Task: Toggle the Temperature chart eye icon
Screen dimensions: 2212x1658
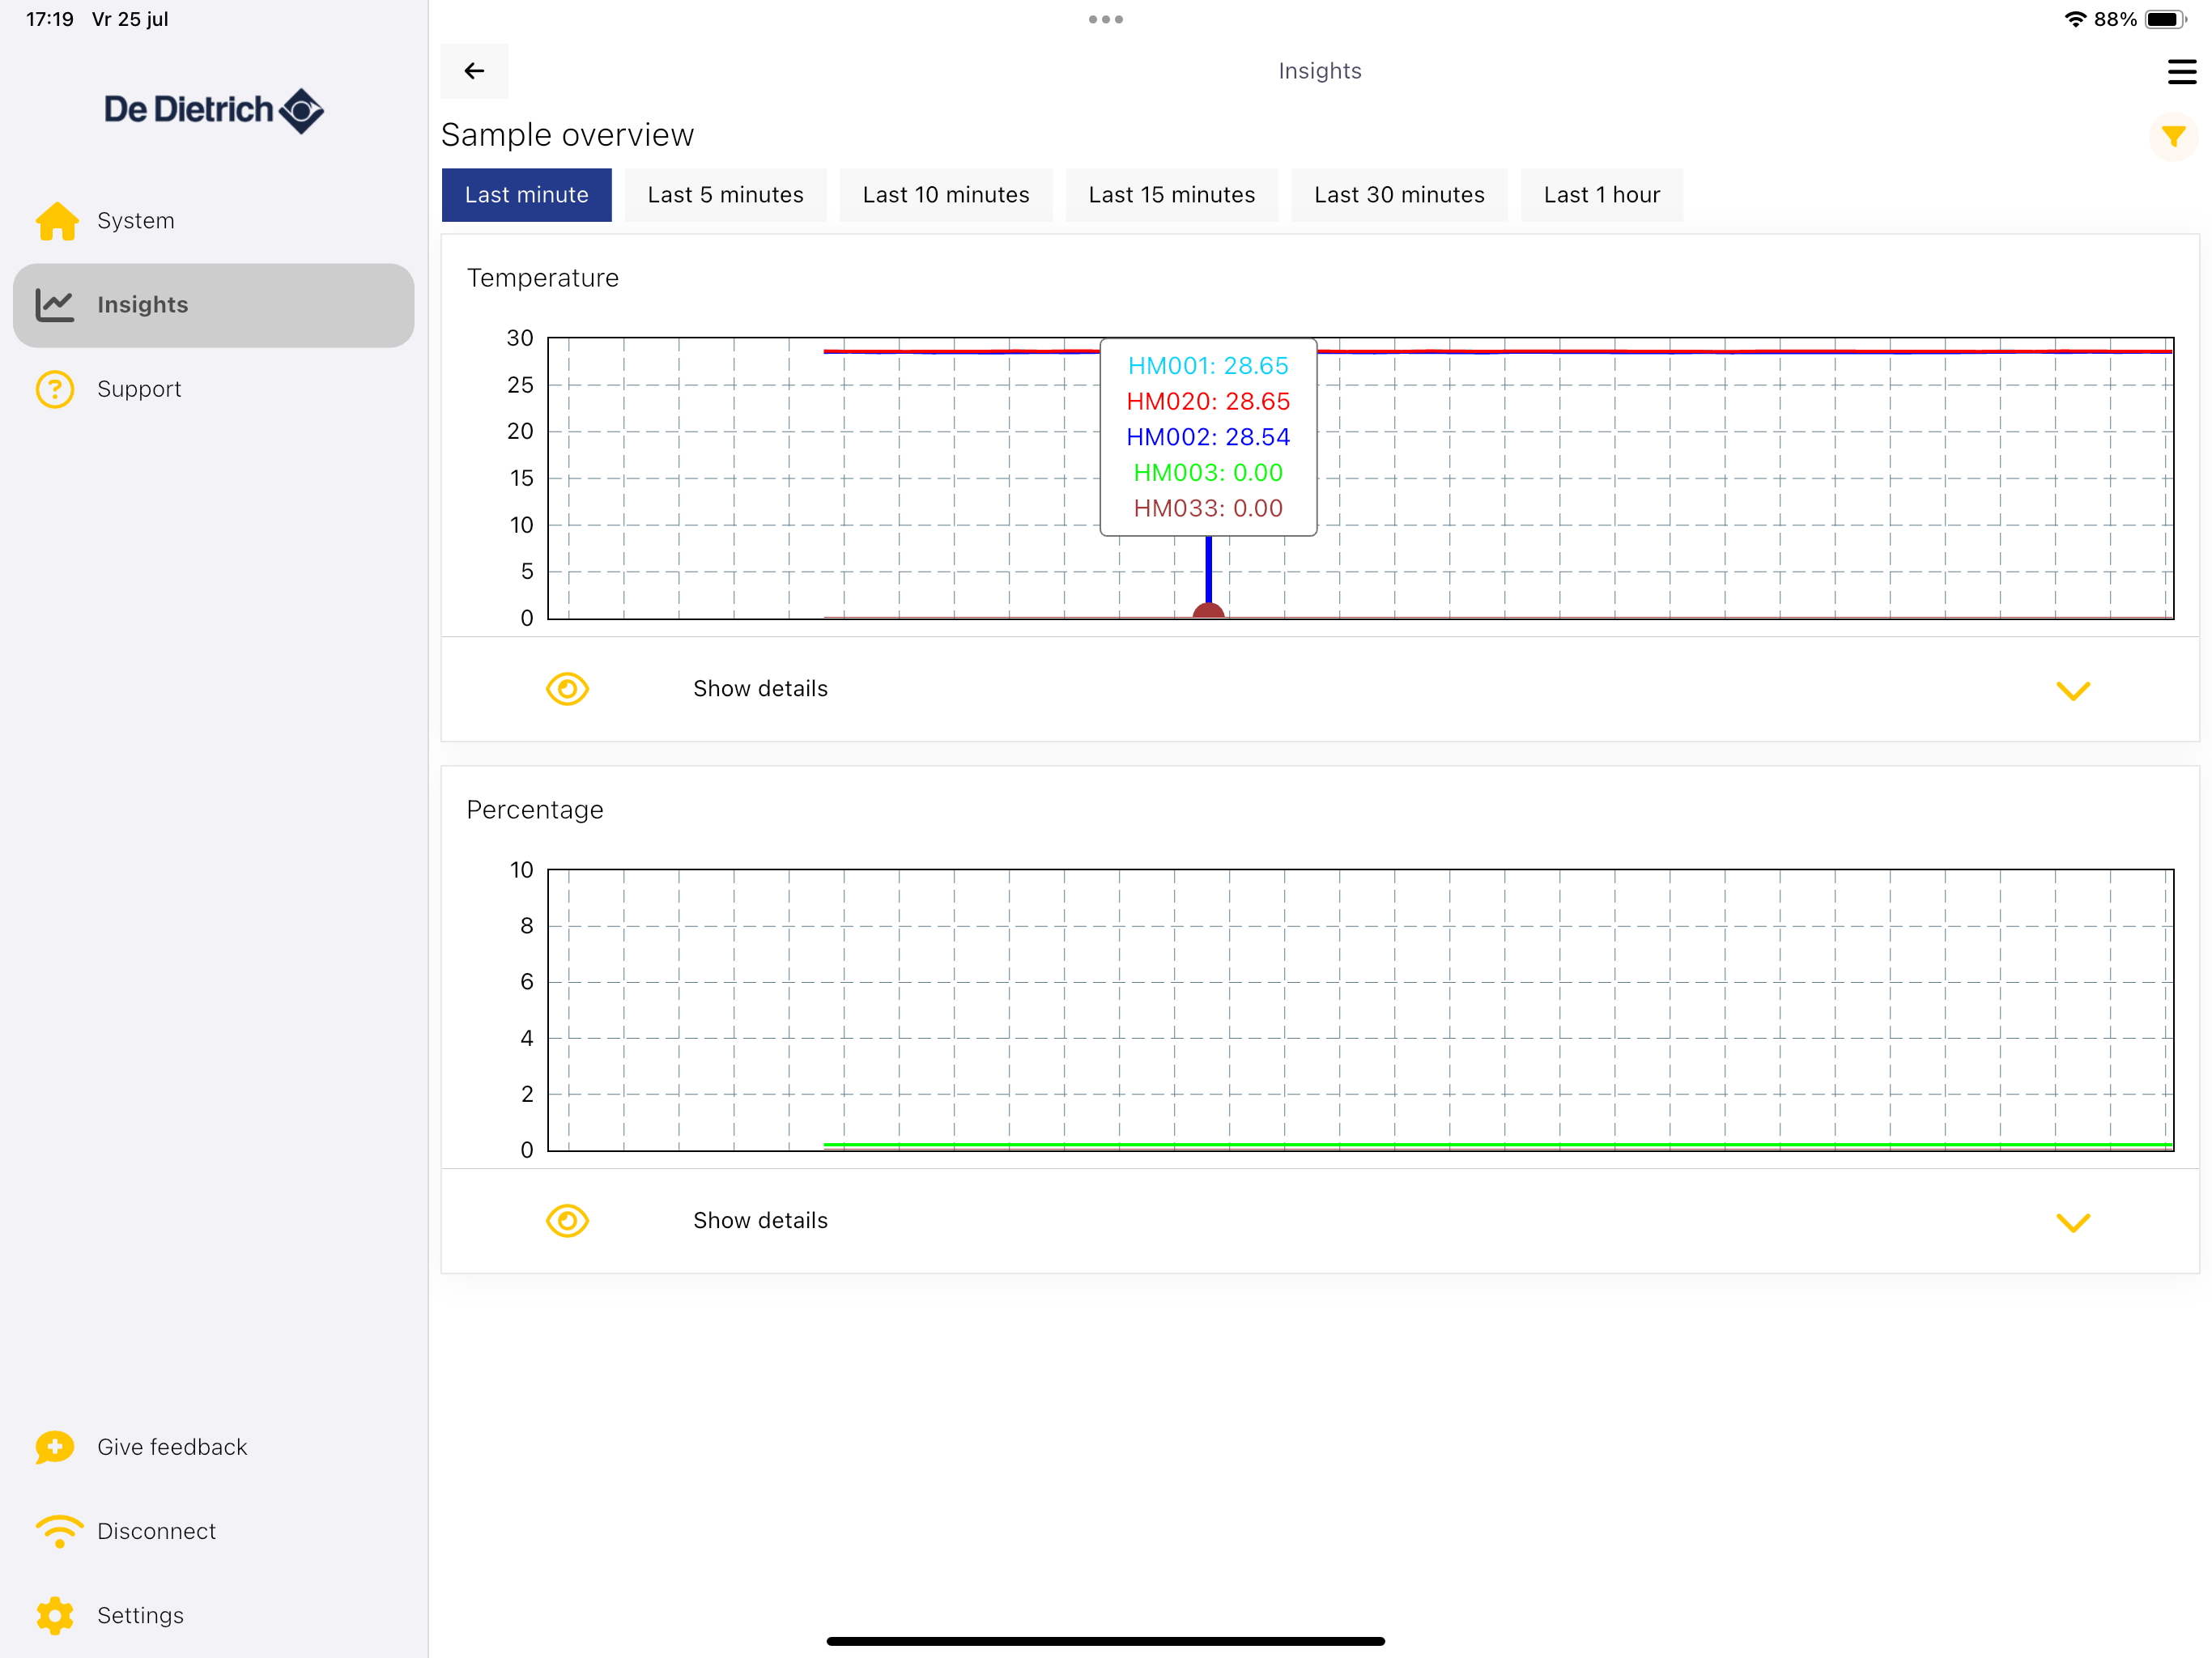Action: point(567,689)
